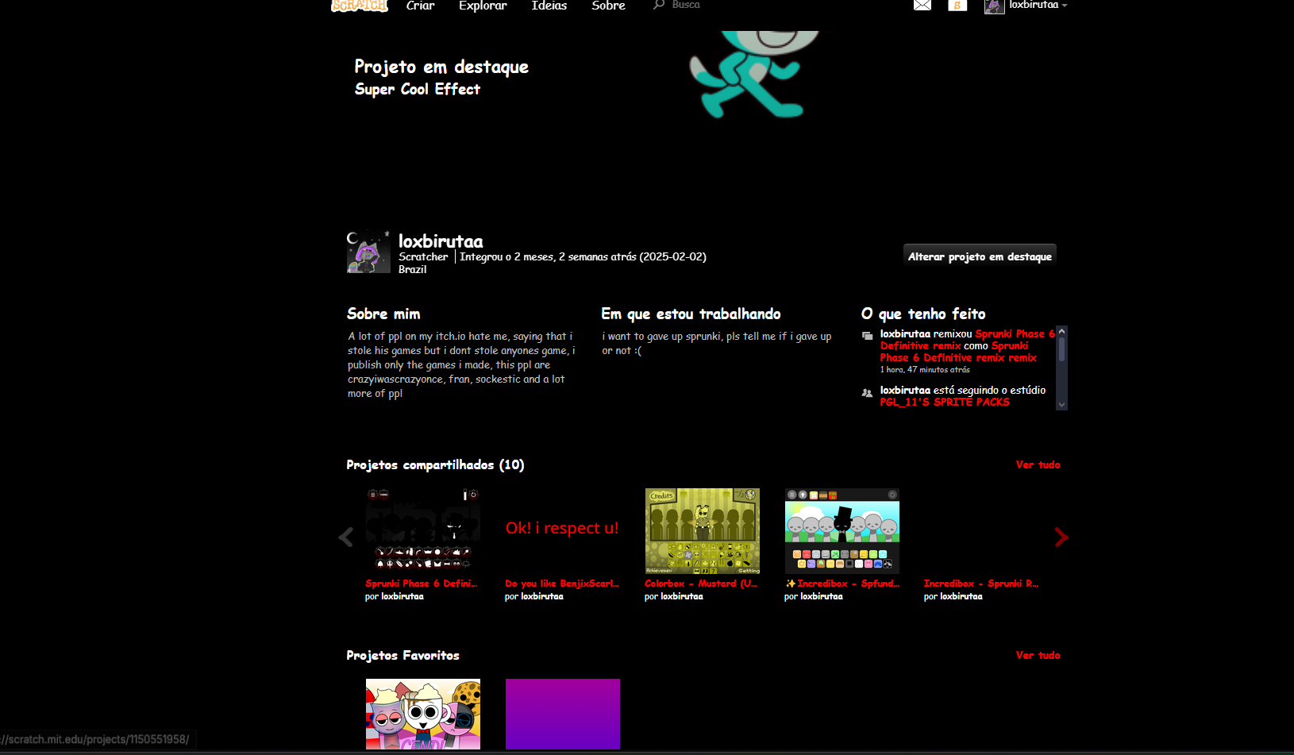Open the Colorbox Mustard yellow thumbnail

pos(703,531)
